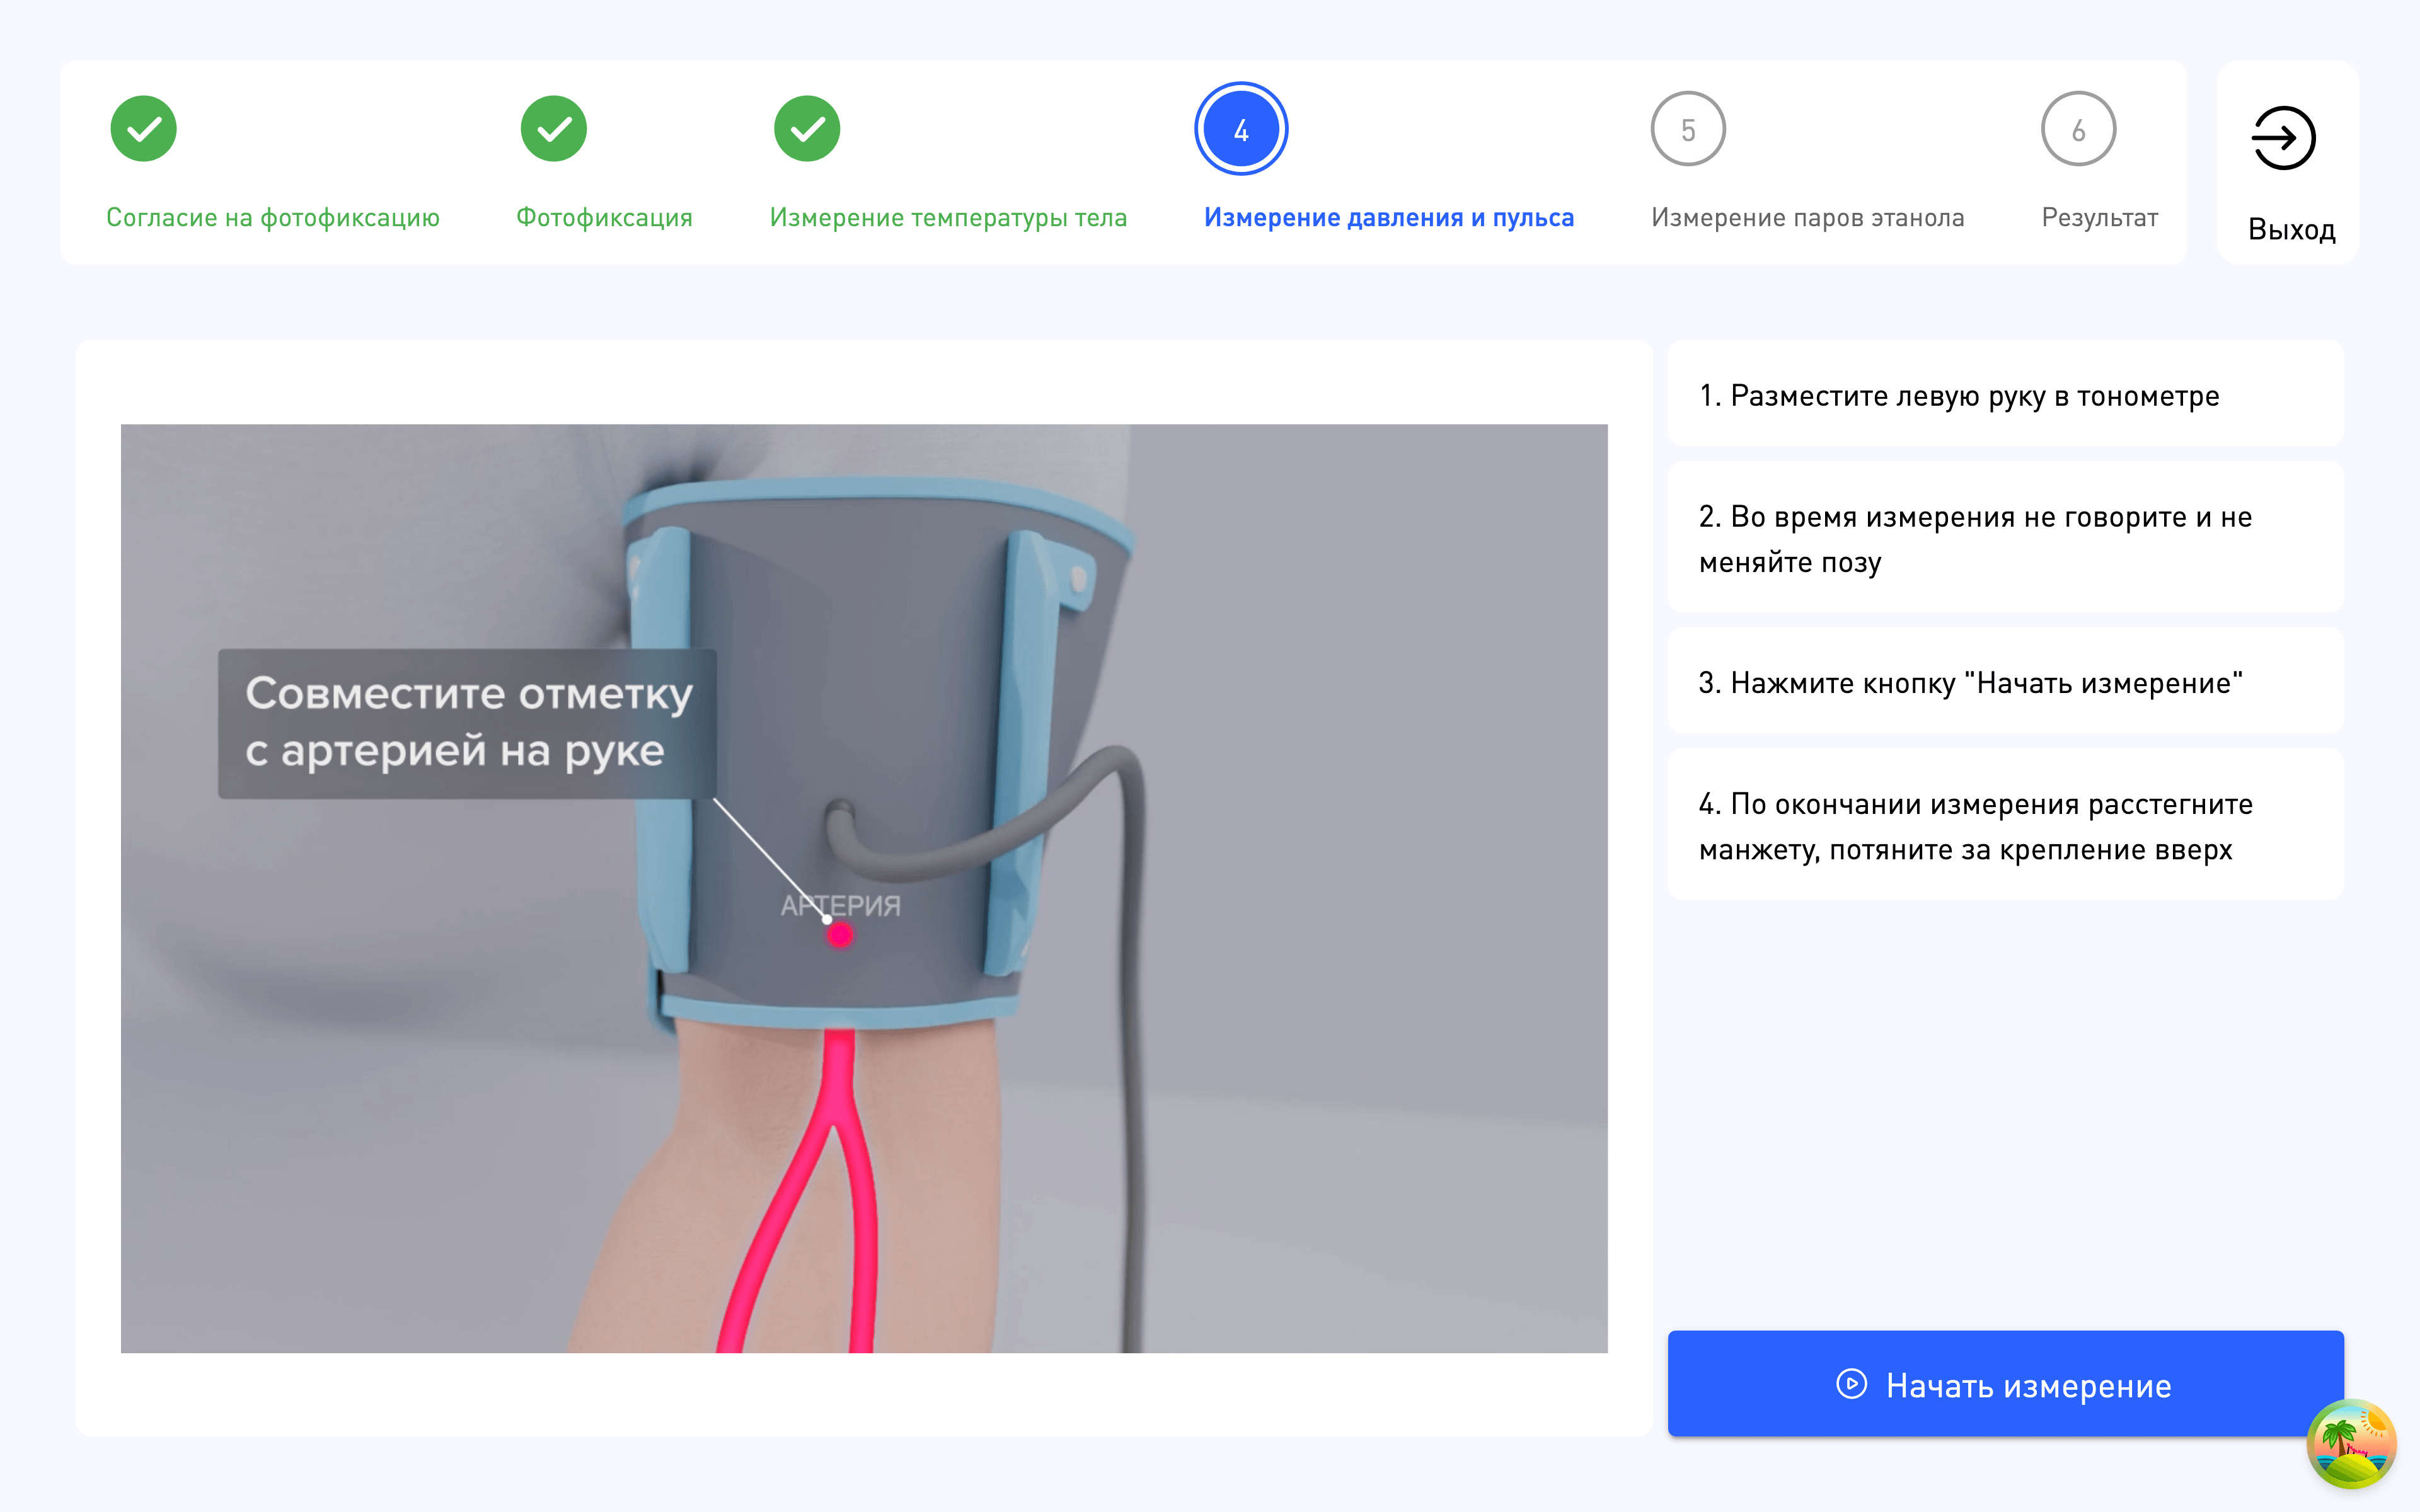Click the green checkmark above Фотофиксация
The height and width of the screenshot is (1512, 2420).
tap(553, 129)
